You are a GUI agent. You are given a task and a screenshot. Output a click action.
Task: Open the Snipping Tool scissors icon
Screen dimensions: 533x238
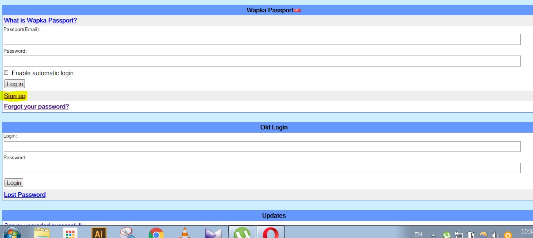click(x=128, y=233)
